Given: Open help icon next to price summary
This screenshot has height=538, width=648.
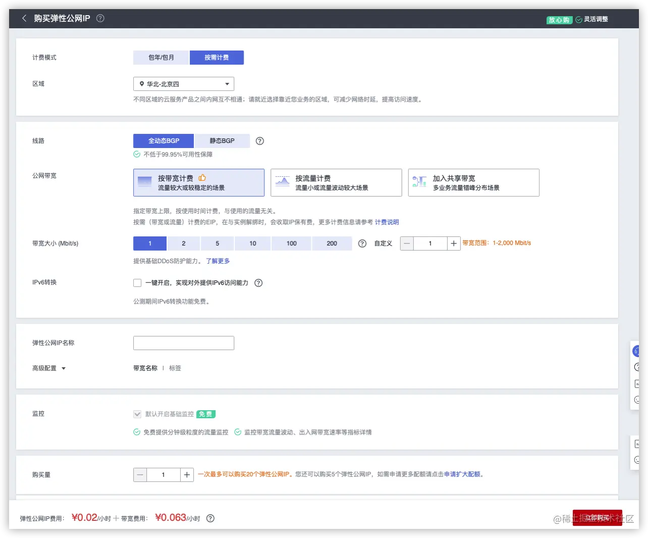Looking at the screenshot, I should point(210,518).
